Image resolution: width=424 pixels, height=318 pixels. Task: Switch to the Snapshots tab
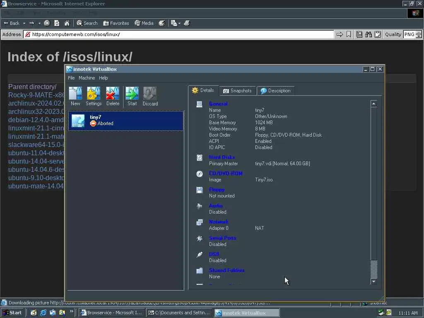click(x=237, y=91)
